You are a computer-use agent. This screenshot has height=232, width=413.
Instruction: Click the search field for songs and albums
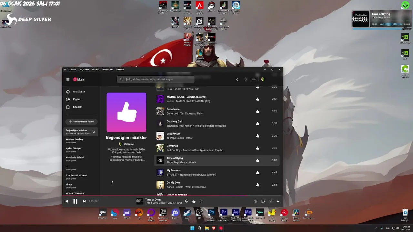point(156,79)
